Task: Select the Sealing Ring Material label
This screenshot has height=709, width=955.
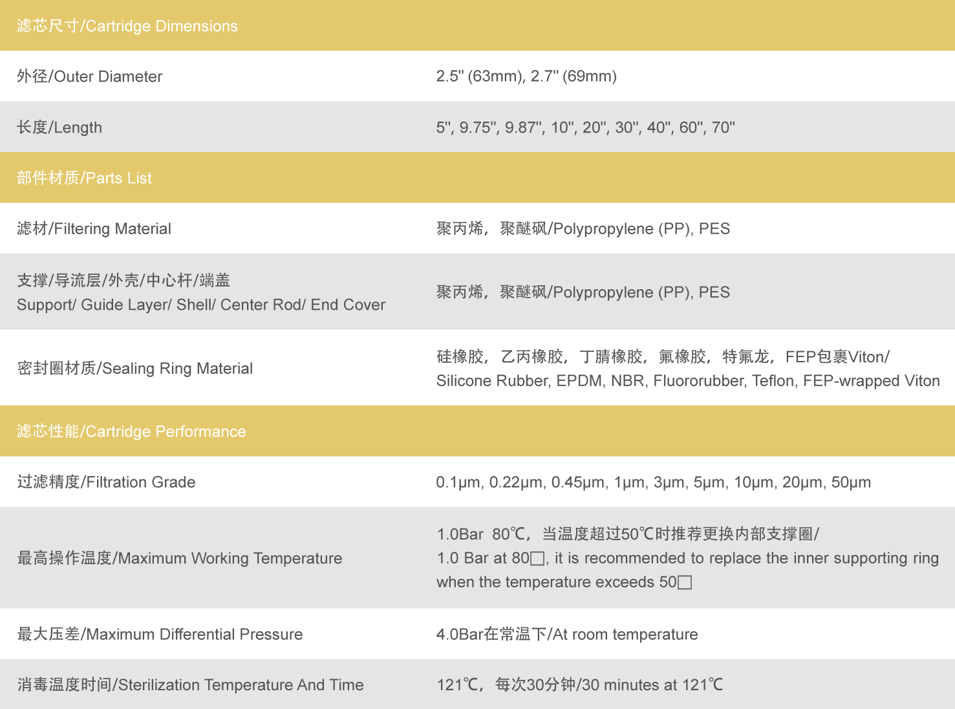Action: 134,368
